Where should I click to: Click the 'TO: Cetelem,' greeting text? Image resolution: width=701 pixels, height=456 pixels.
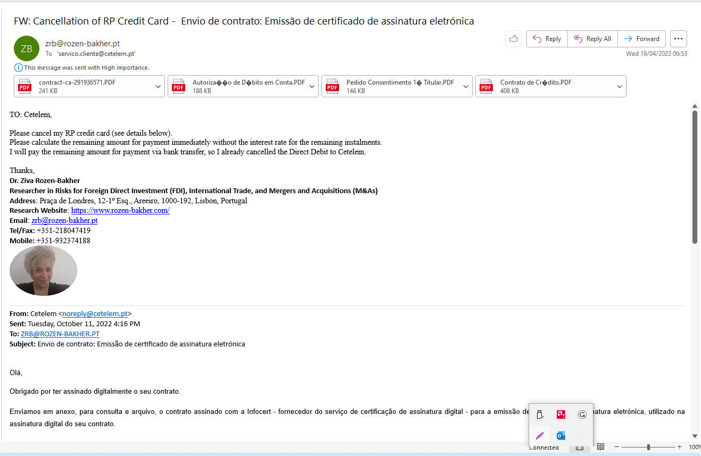point(31,114)
